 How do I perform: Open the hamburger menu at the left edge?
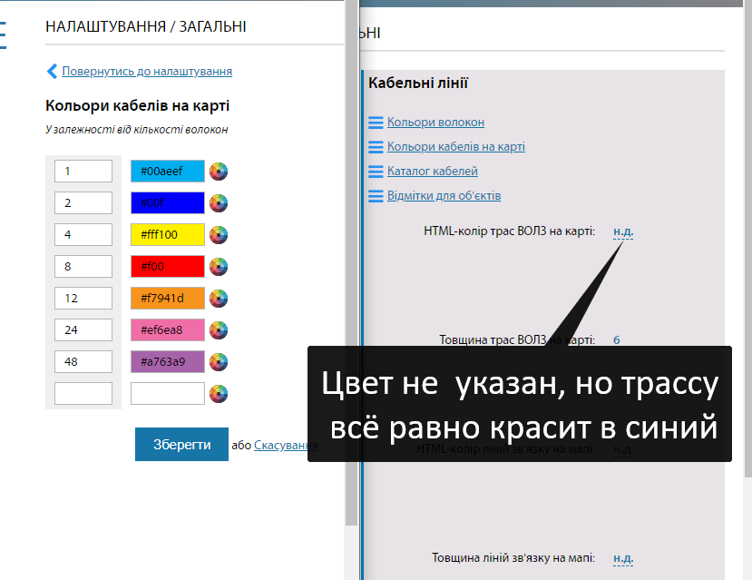3,35
